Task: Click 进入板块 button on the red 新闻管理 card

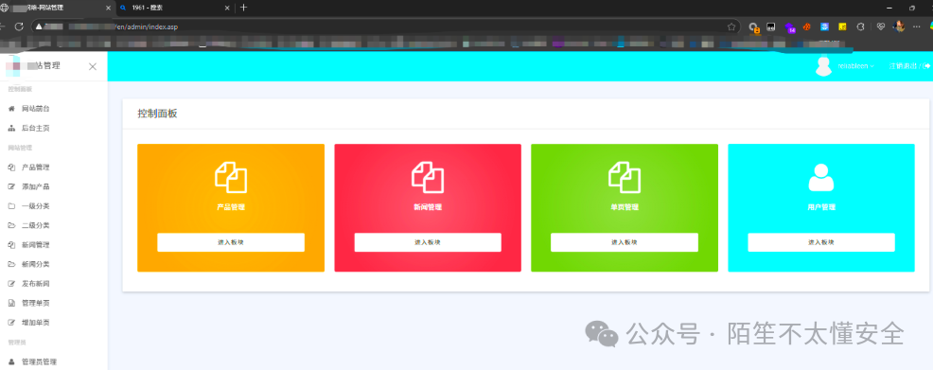Action: (x=428, y=242)
